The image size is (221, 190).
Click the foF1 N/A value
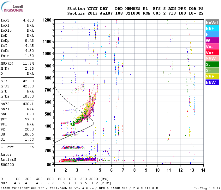pyautogui.click(x=30, y=25)
